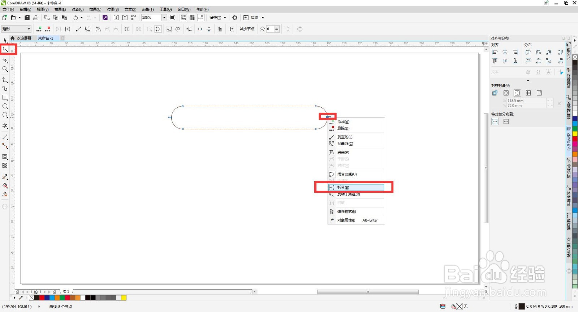This screenshot has height=312, width=578.
Task: Collapse the docker section with up arrow
Action: 528,81
